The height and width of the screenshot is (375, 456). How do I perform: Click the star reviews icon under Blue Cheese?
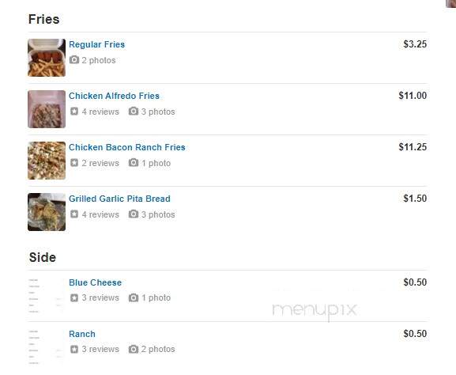(x=74, y=297)
